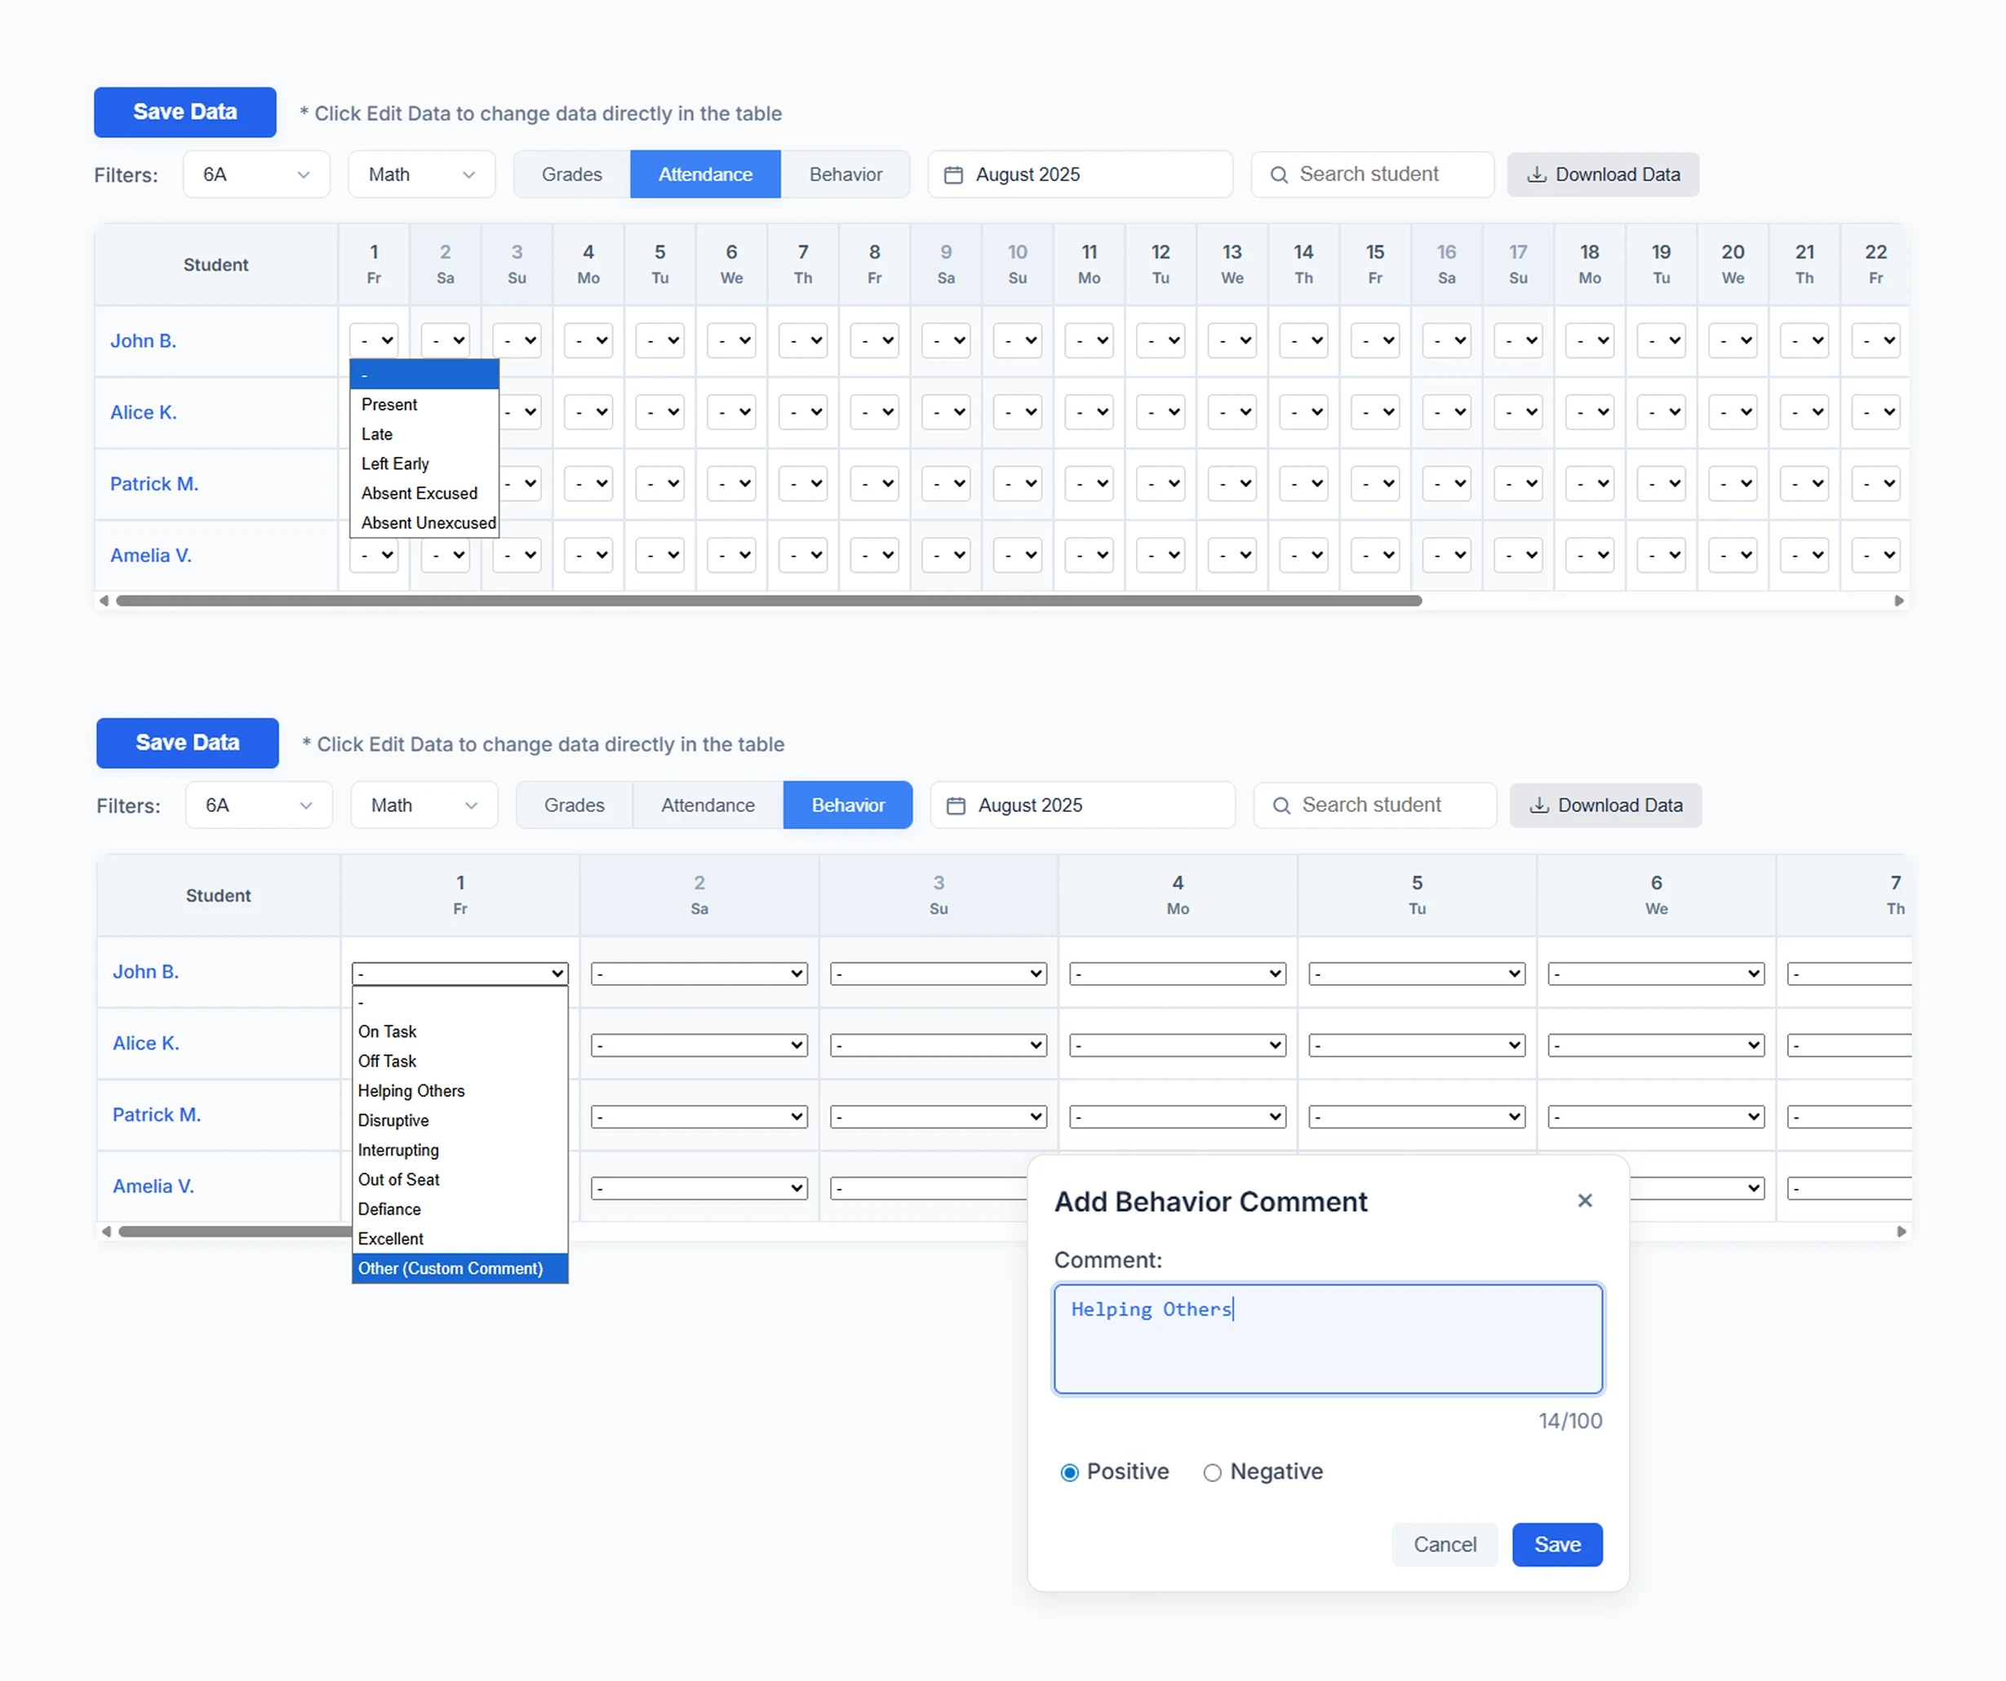Click search magnifier icon in lower panel
The width and height of the screenshot is (2006, 1681).
1281,805
